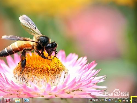Viewport: 137px width, 103px height.
Task: Open the file explorer folder on taskbar
Action: (18, 101)
